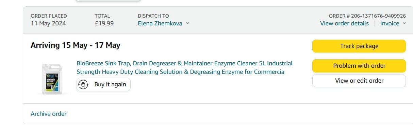413x128 pixels.
Task: Open View order details link
Action: (x=344, y=23)
